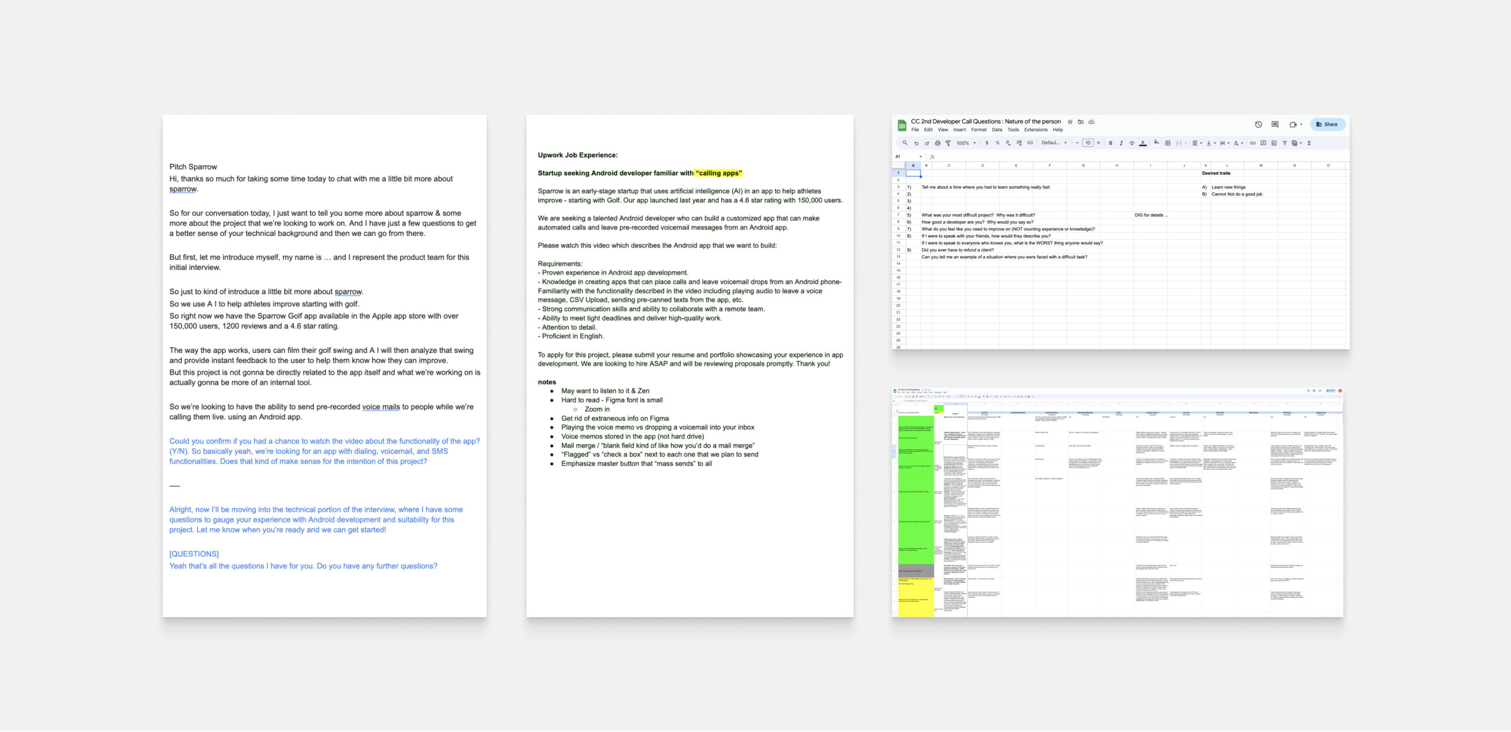
Task: Select the paint format tool
Action: pos(948,143)
